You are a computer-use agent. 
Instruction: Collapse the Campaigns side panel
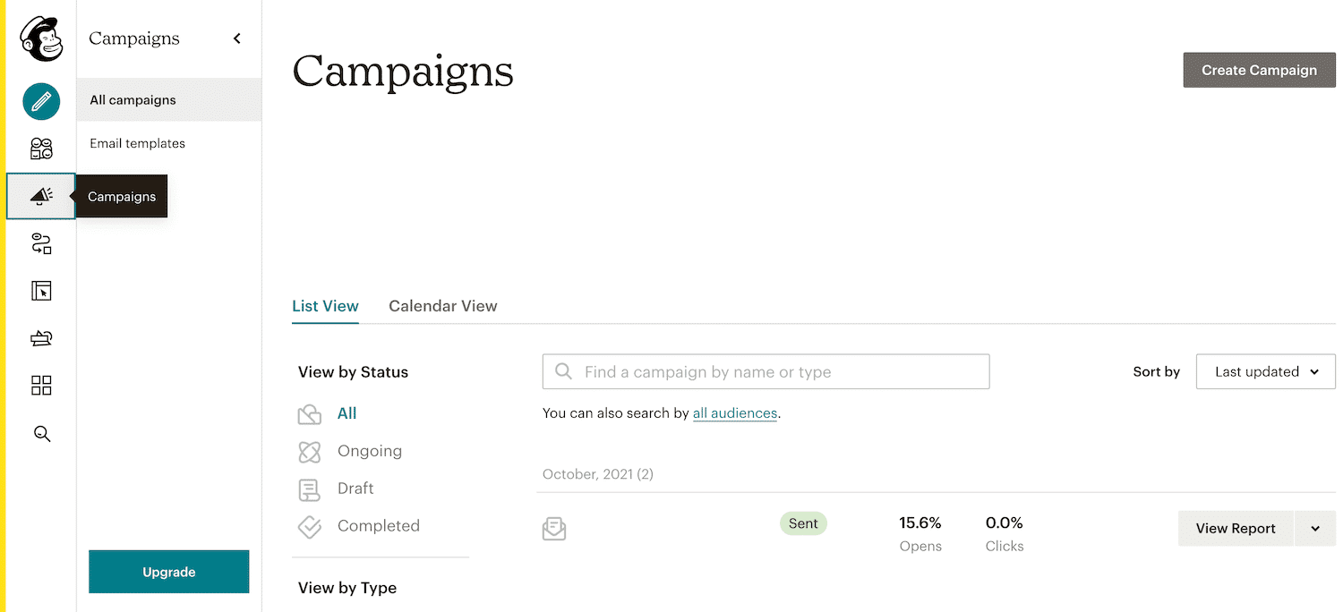coord(236,38)
